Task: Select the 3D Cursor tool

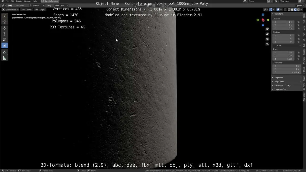Action: pyautogui.click(x=4, y=22)
